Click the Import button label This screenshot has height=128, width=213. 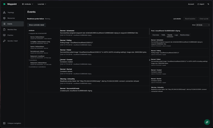pos(202,4)
